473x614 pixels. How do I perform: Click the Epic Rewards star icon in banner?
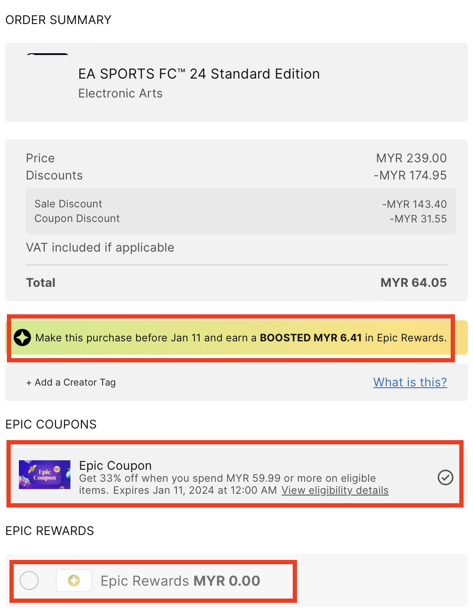[x=22, y=338]
